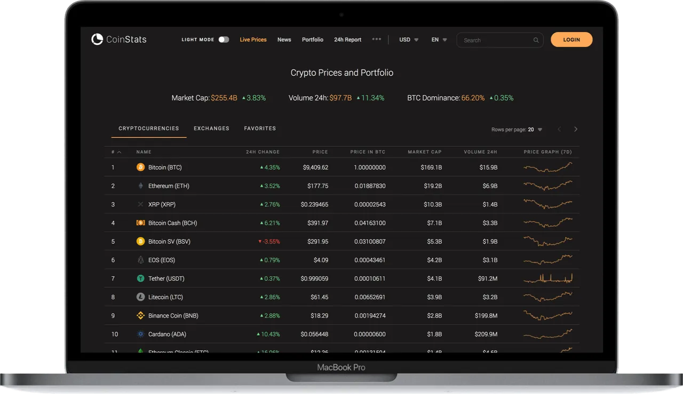Go to the previous page arrow
Viewport: 683px width, 394px height.
point(559,129)
